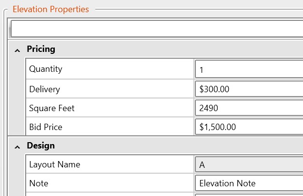Select the Bid Price property label
The height and width of the screenshot is (196, 303).
(46, 127)
